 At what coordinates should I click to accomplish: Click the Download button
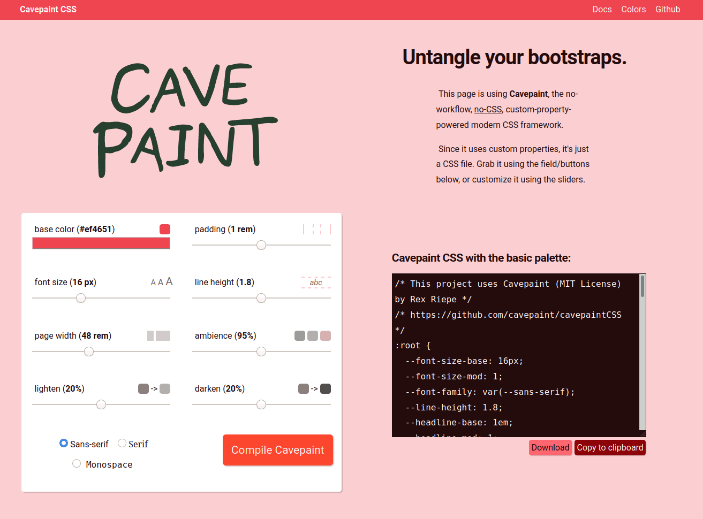pos(550,448)
